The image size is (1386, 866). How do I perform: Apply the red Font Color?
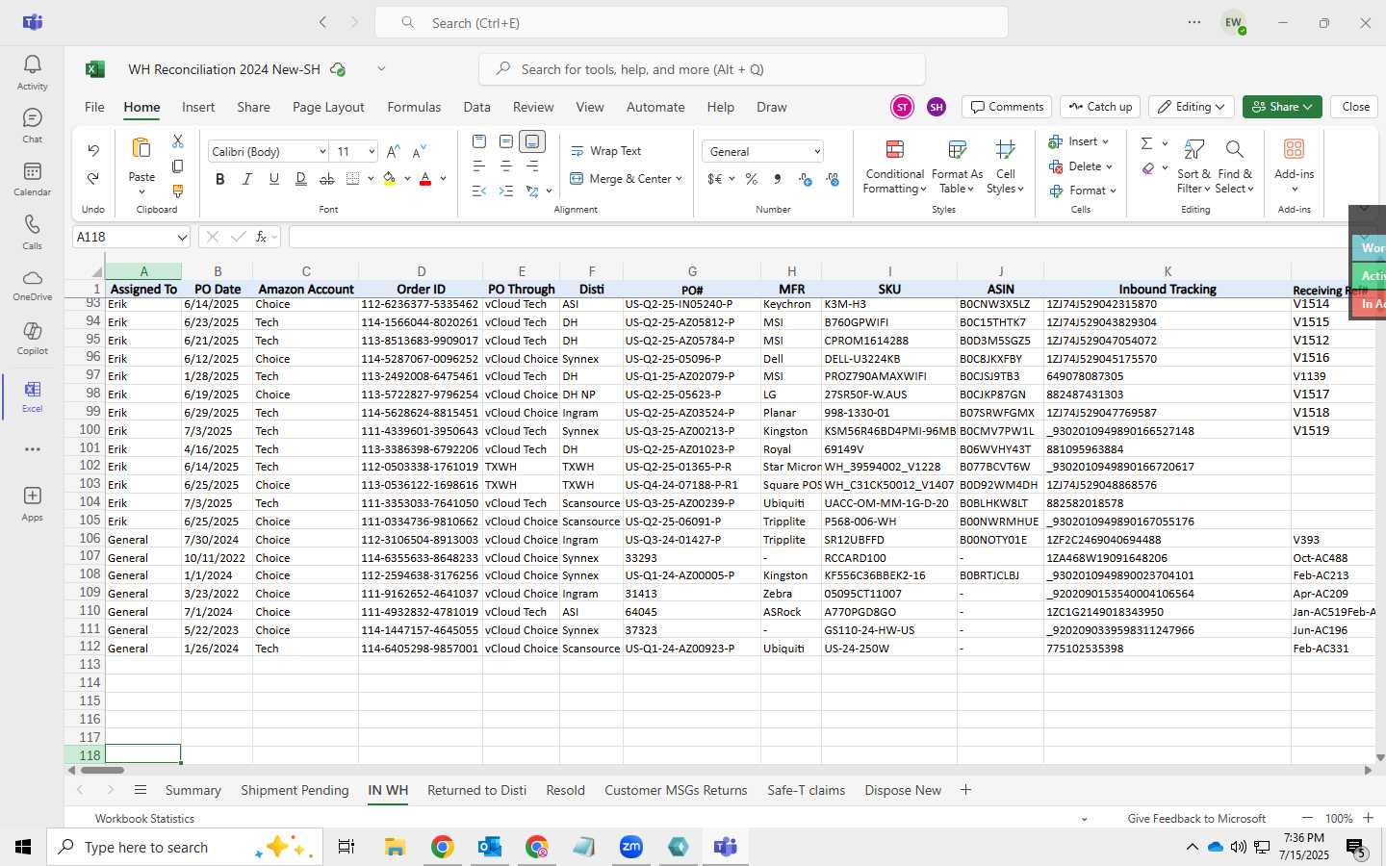point(425,179)
